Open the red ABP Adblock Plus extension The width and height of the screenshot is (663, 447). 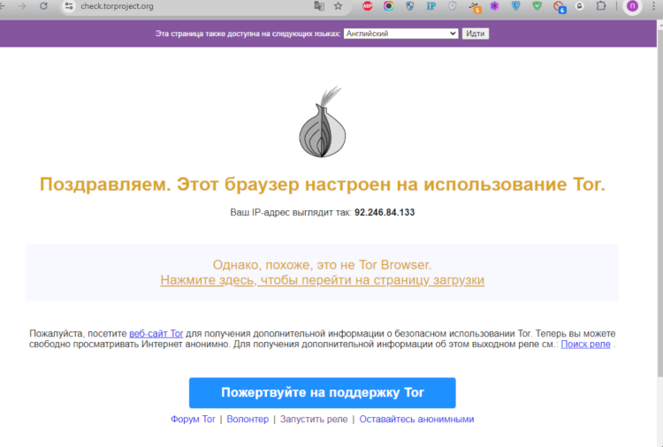[367, 6]
